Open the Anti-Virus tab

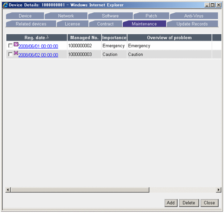click(x=194, y=16)
